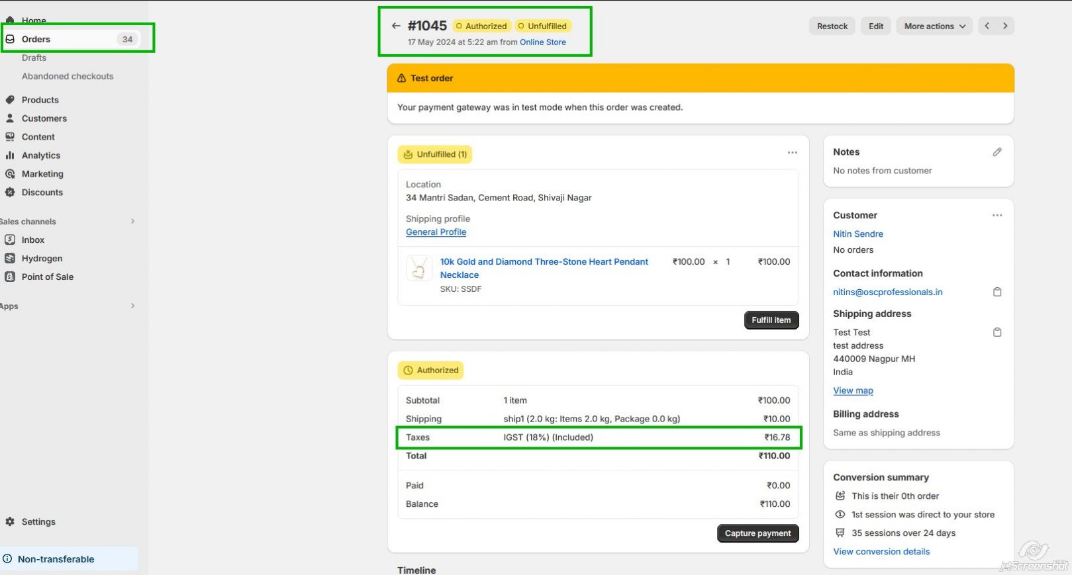The image size is (1072, 575).
Task: Expand the Apps section in sidebar
Action: point(132,306)
